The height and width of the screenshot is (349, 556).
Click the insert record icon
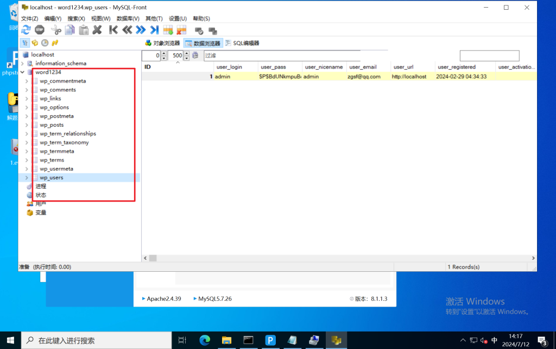tap(168, 30)
